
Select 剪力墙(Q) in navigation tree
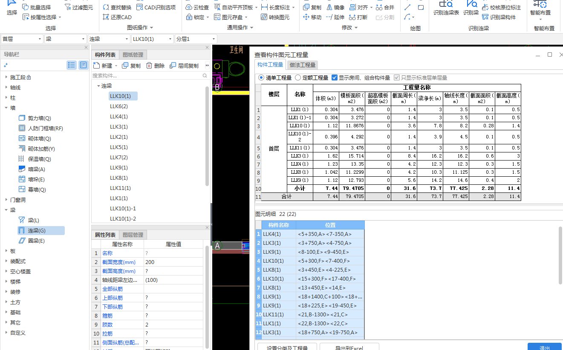(x=39, y=118)
